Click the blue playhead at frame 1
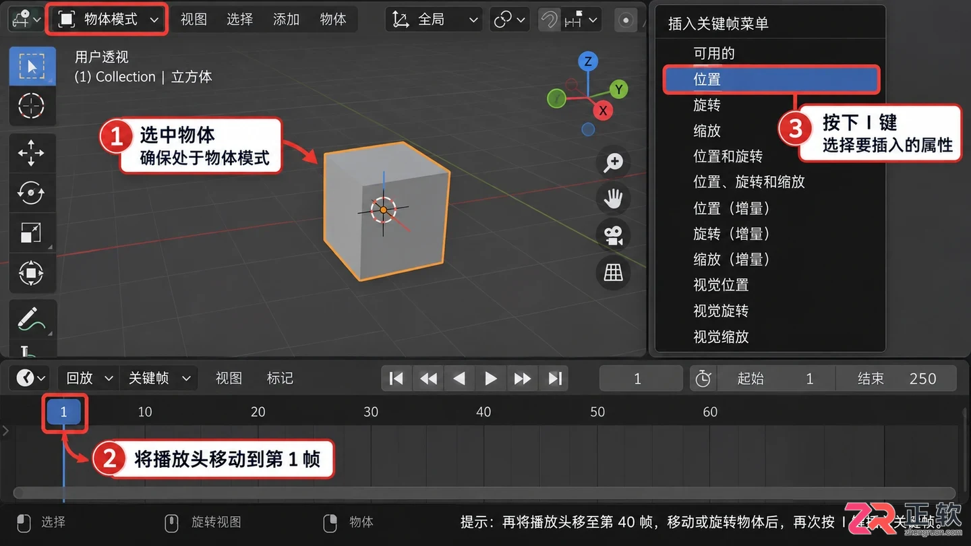 point(64,412)
